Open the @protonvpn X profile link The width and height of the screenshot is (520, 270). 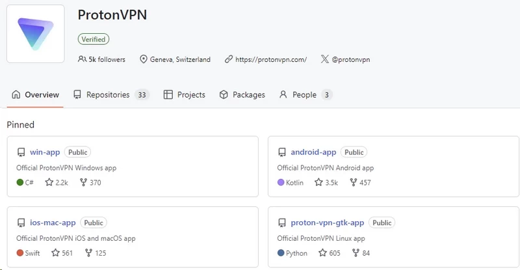coord(351,59)
